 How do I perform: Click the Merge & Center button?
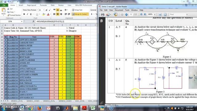point(79,14)
